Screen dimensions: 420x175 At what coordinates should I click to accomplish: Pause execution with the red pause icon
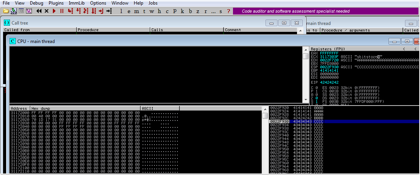click(x=62, y=11)
